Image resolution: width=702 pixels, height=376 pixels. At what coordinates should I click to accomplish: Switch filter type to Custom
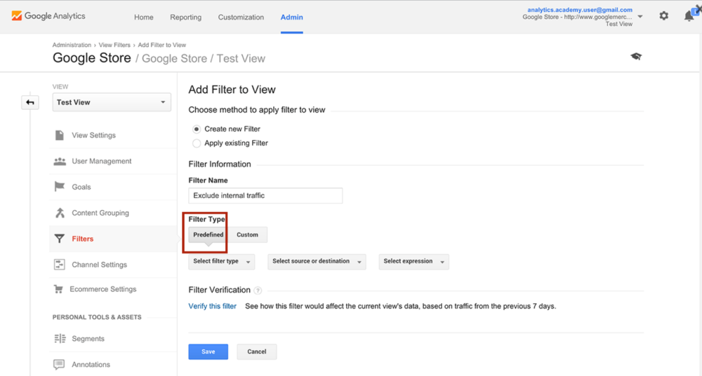coord(247,235)
